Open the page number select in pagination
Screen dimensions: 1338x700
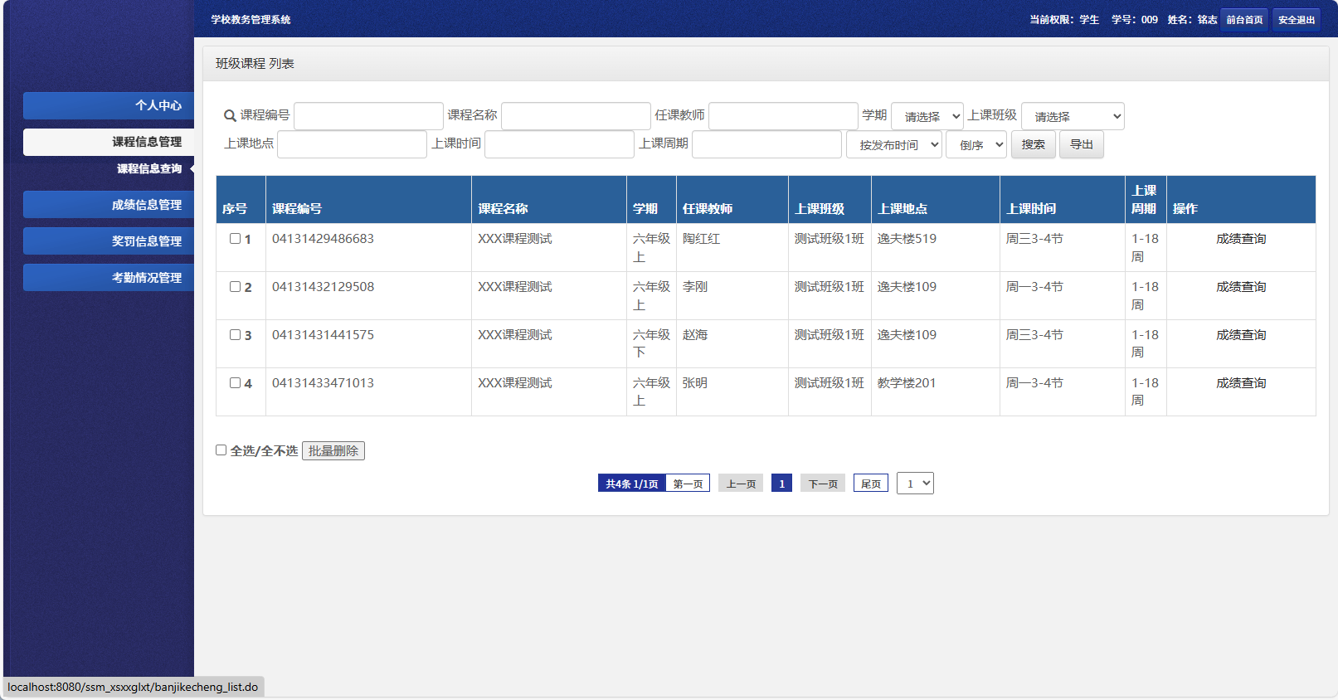click(914, 484)
